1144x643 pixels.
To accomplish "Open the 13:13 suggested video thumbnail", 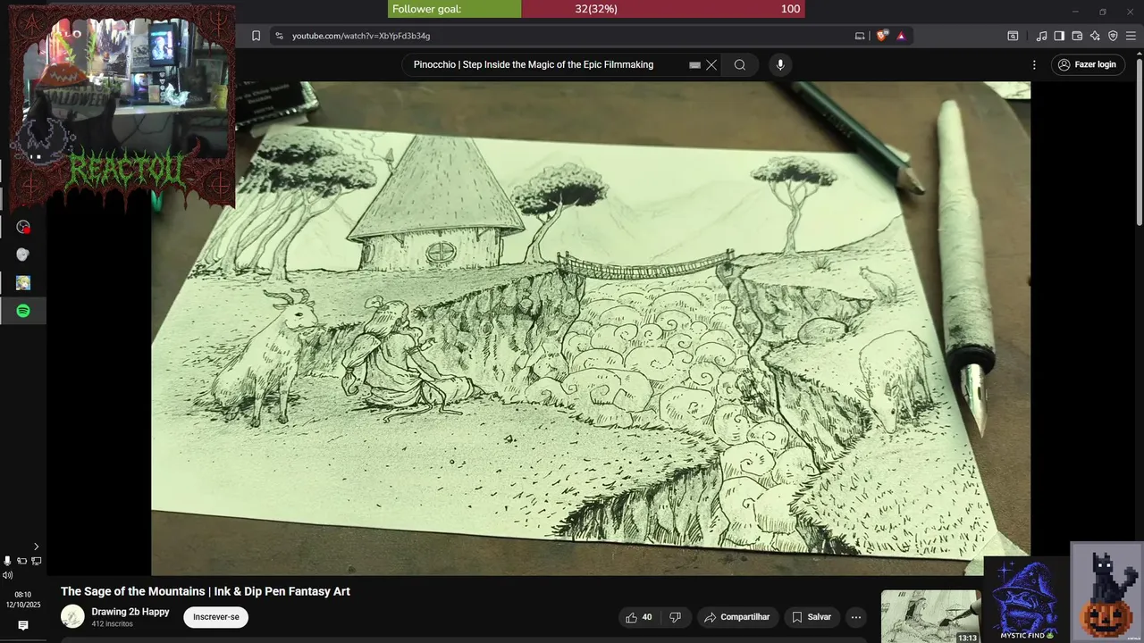I will (x=930, y=616).
